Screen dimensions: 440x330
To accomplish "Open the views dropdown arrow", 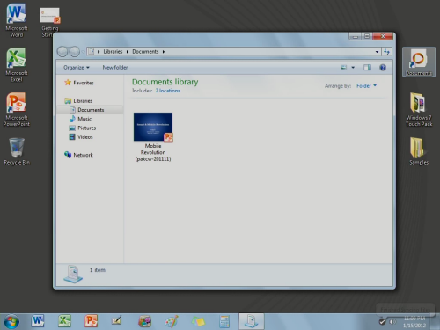I will point(353,68).
